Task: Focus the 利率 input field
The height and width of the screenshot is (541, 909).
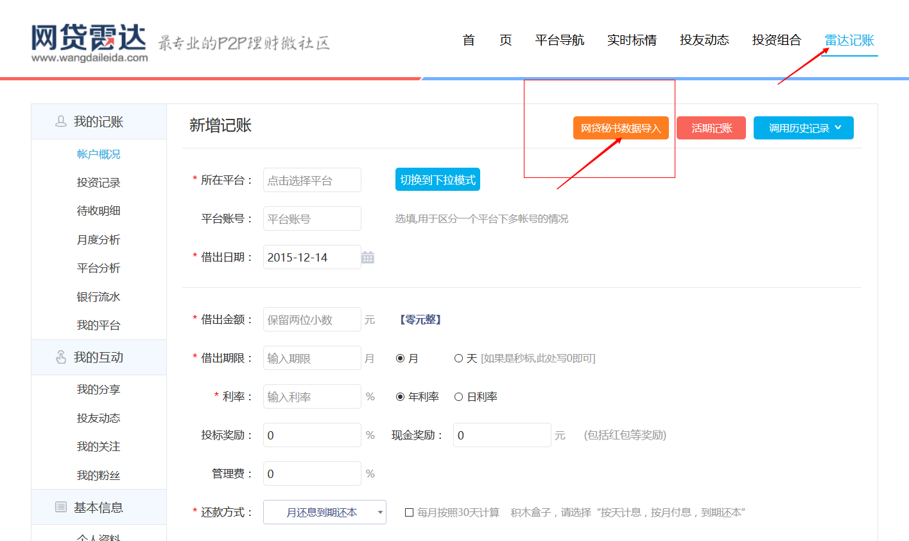Action: click(312, 396)
